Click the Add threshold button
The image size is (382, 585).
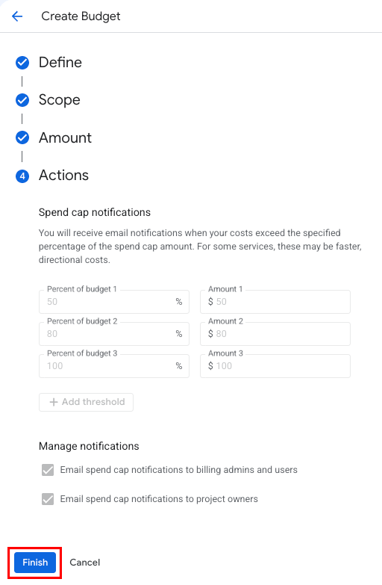[86, 402]
